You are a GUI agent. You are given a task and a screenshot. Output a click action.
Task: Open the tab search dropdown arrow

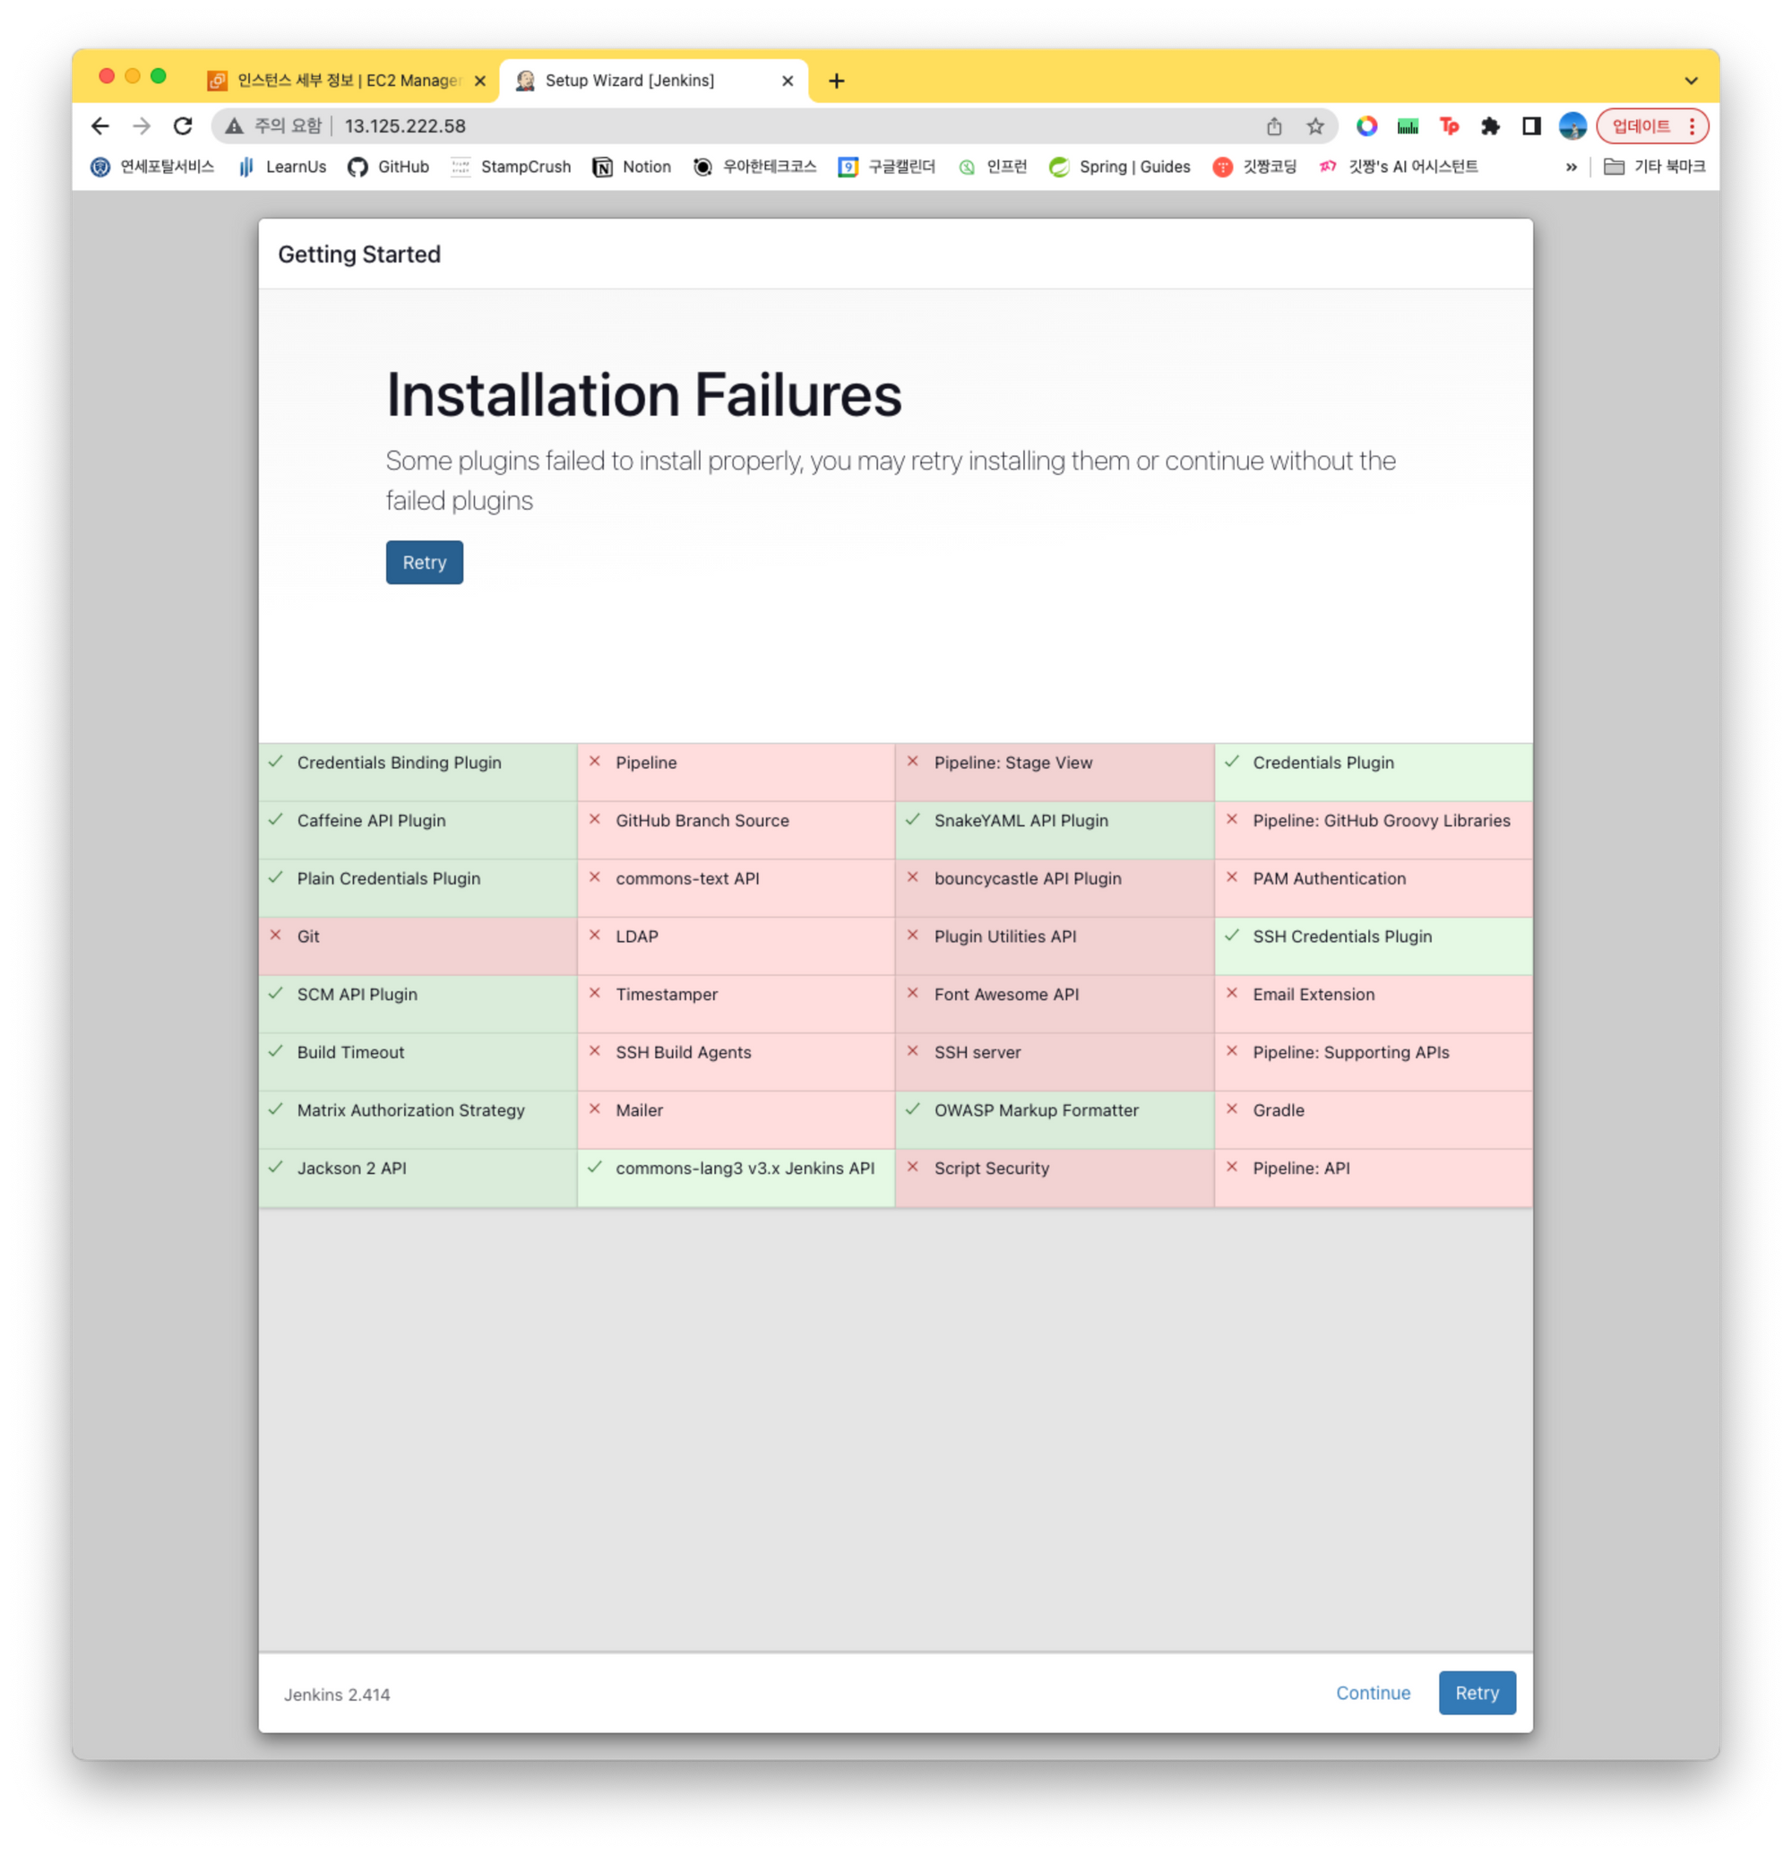(x=1691, y=81)
